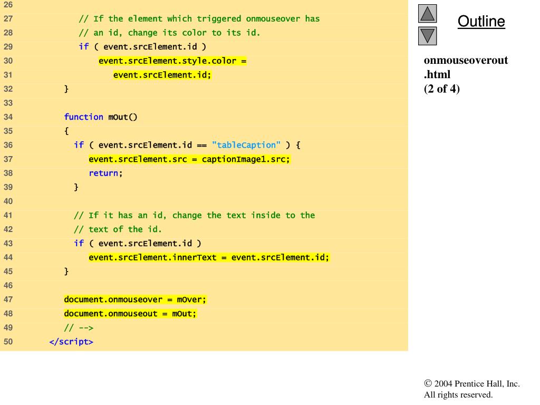Click line number 50
This screenshot has width=540, height=405.
pos(8,342)
